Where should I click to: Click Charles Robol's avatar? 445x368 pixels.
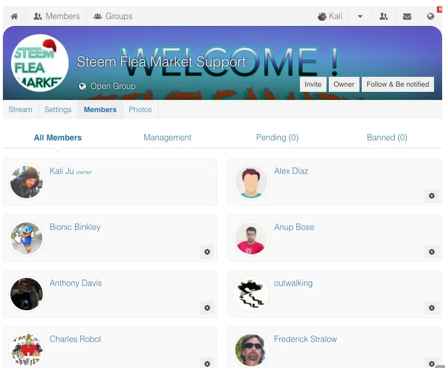coord(27,350)
